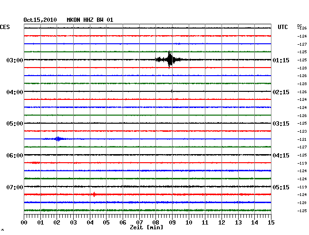309x235 pixels.
Task: Click the UTC column header
Action: [282, 27]
